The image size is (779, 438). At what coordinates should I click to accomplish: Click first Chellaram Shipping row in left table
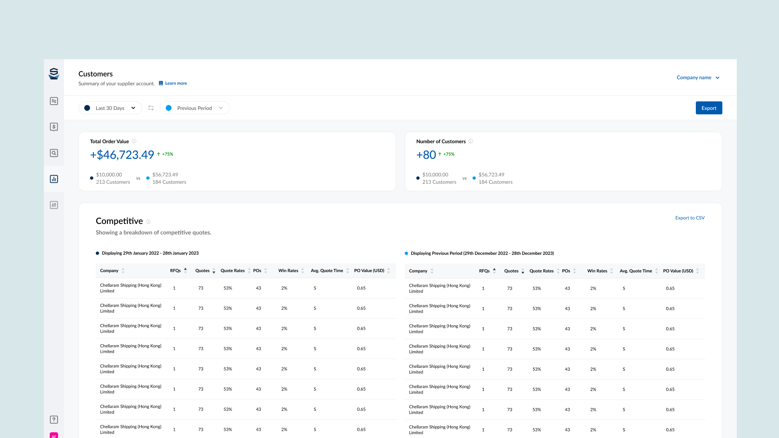click(x=131, y=288)
